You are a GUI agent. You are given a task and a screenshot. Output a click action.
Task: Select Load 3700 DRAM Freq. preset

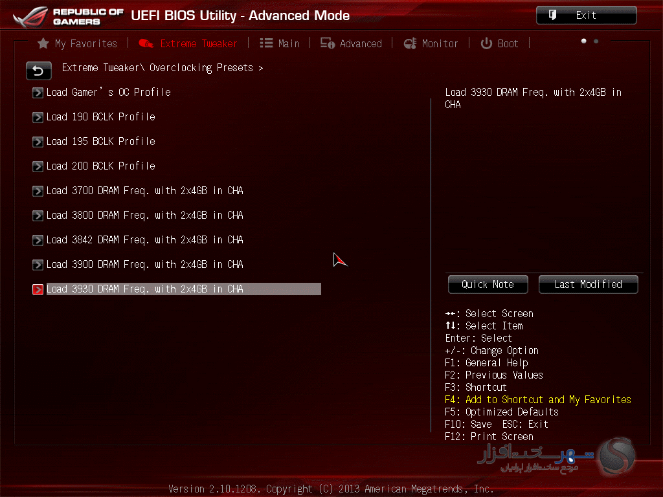coord(145,191)
